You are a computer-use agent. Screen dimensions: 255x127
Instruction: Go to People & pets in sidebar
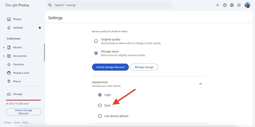point(21,73)
